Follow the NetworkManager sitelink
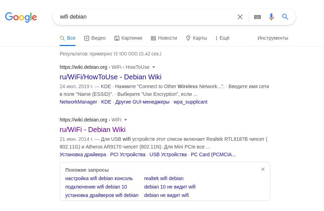The height and width of the screenshot is (211, 324). [x=78, y=102]
